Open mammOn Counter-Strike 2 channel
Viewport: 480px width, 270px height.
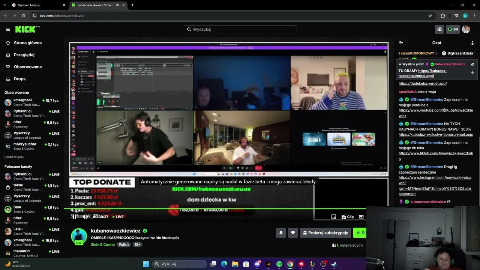click(32, 253)
